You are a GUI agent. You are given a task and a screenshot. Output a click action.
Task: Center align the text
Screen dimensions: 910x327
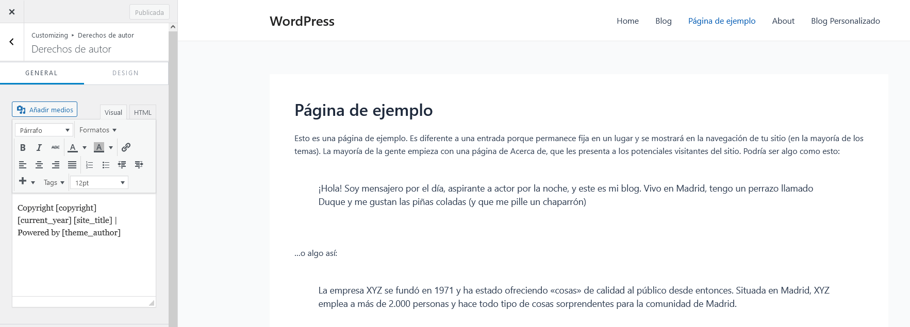pos(39,165)
